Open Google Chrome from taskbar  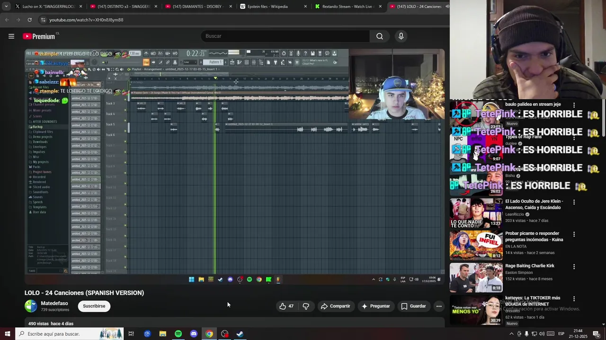209,334
